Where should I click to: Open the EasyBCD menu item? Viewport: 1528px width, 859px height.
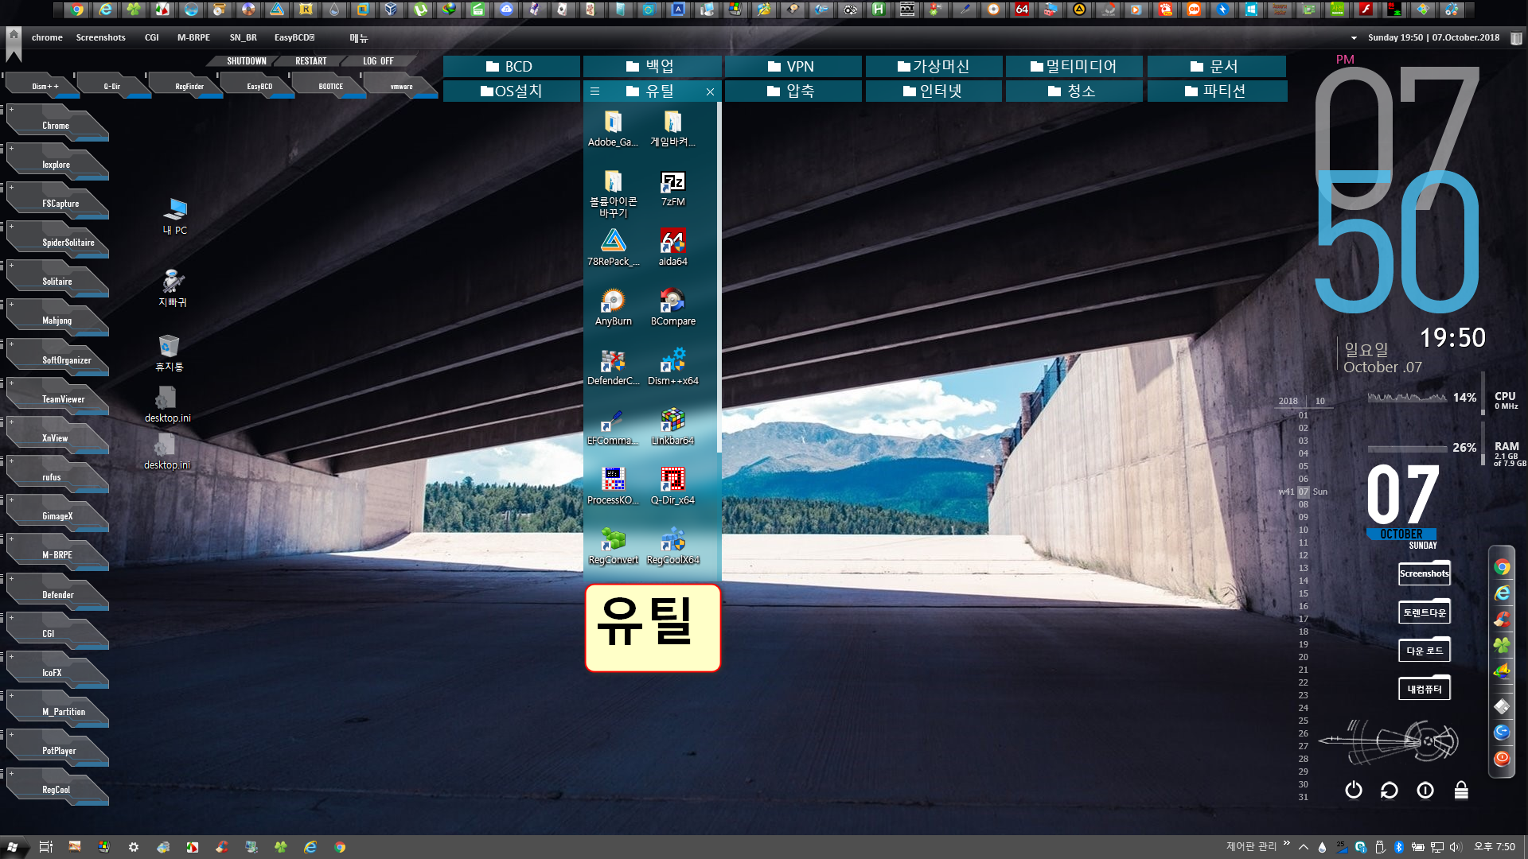click(x=294, y=37)
